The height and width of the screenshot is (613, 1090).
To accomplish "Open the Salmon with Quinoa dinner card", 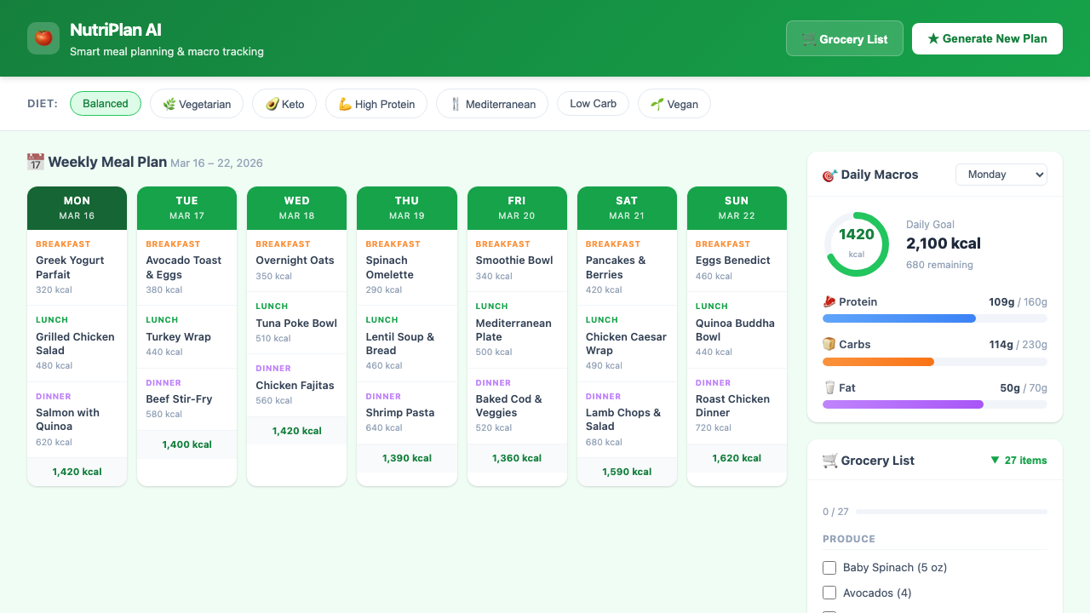I will (x=77, y=419).
